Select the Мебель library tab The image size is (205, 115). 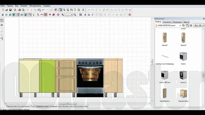point(158,22)
